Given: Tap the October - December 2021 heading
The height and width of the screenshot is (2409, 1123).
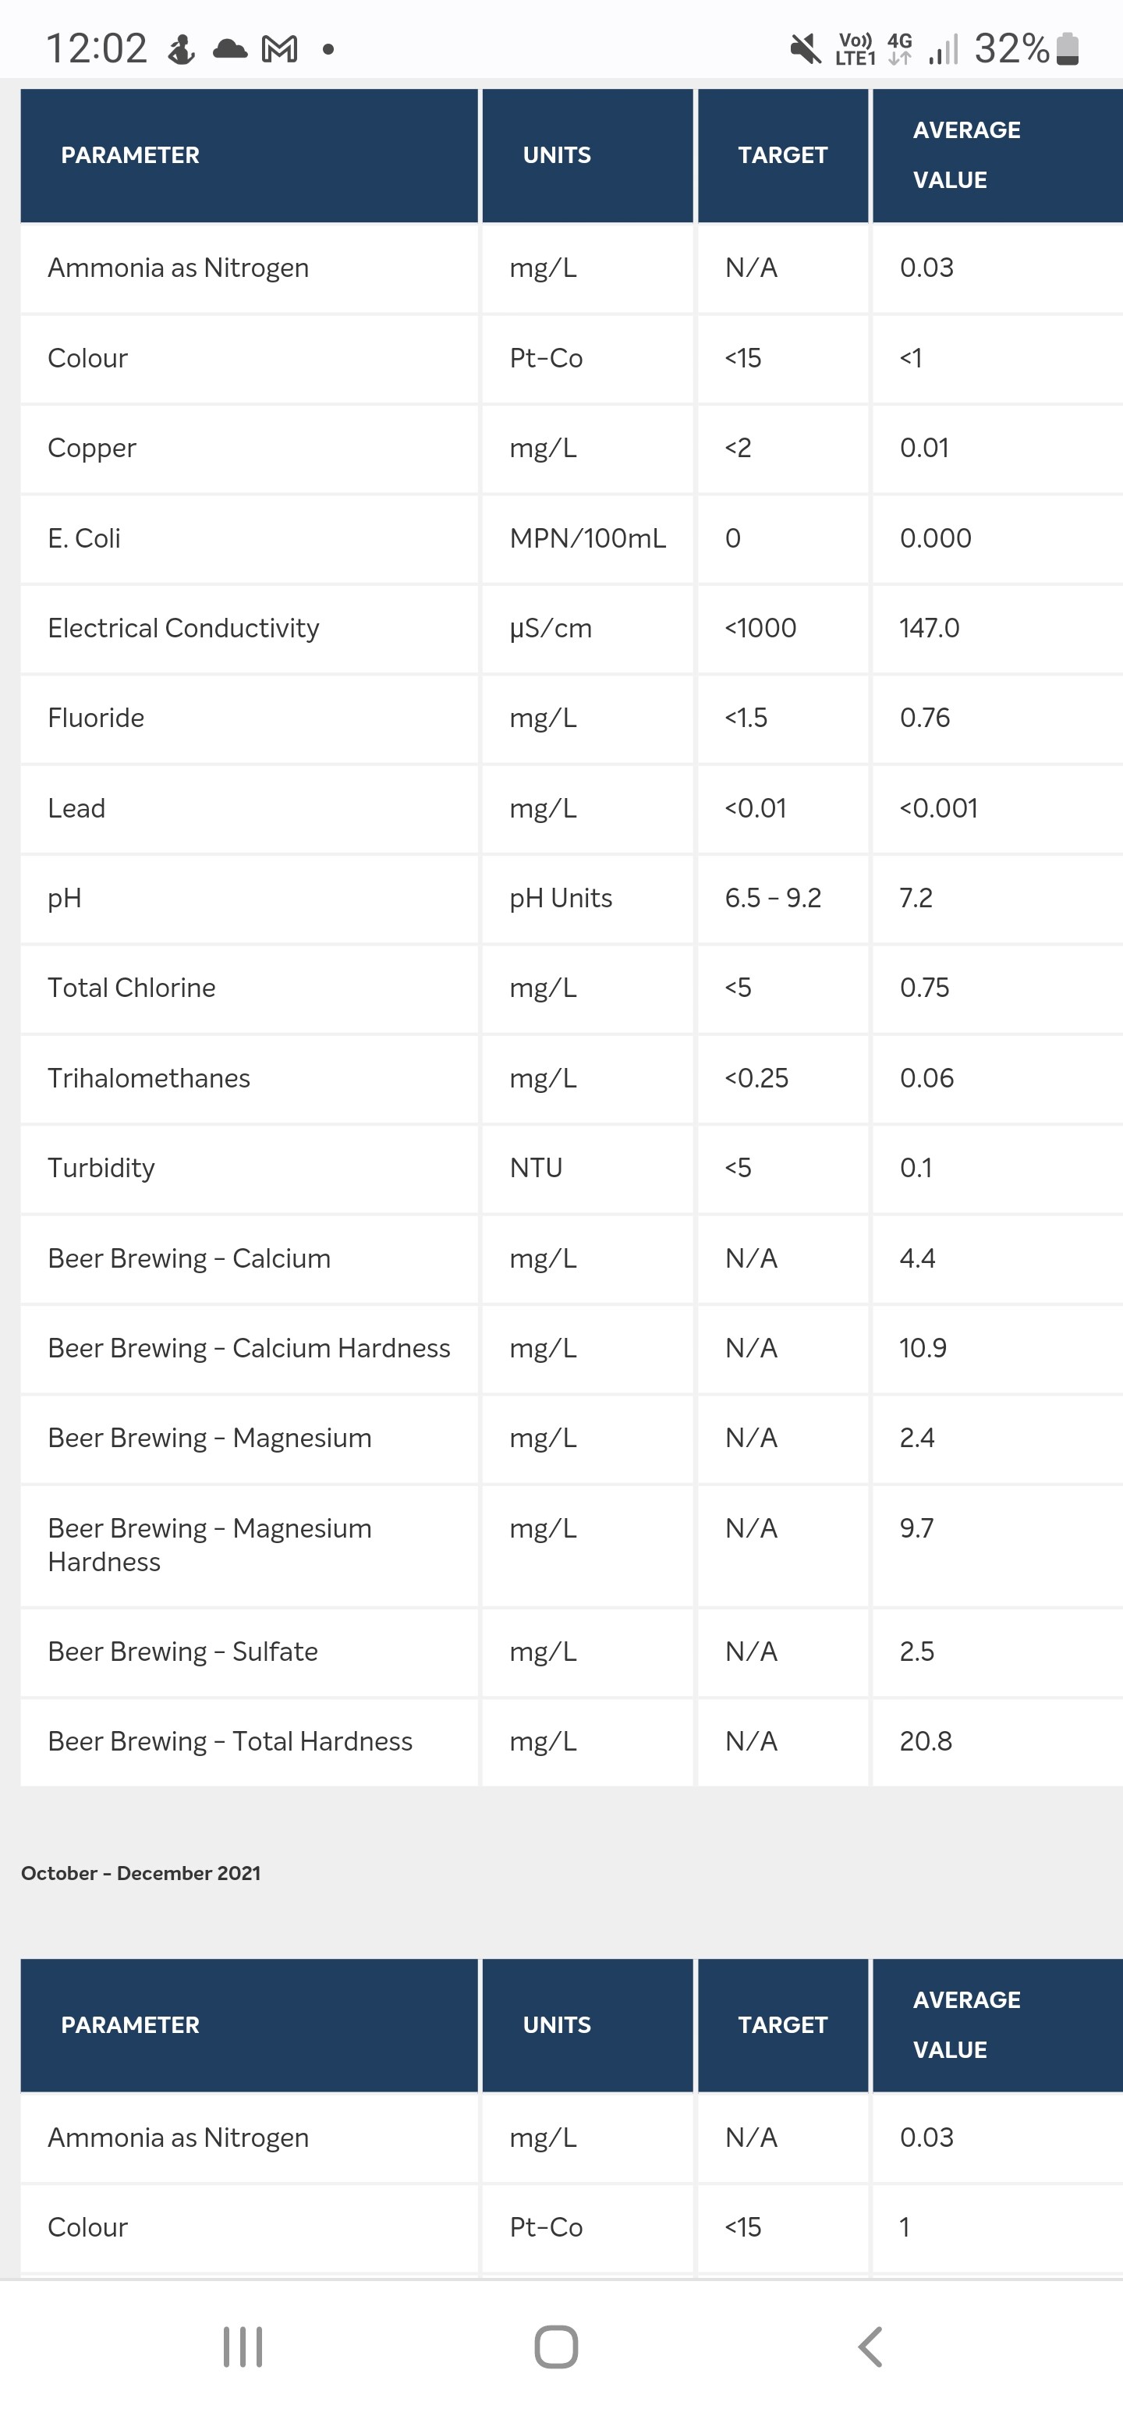Looking at the screenshot, I should [x=141, y=1873].
